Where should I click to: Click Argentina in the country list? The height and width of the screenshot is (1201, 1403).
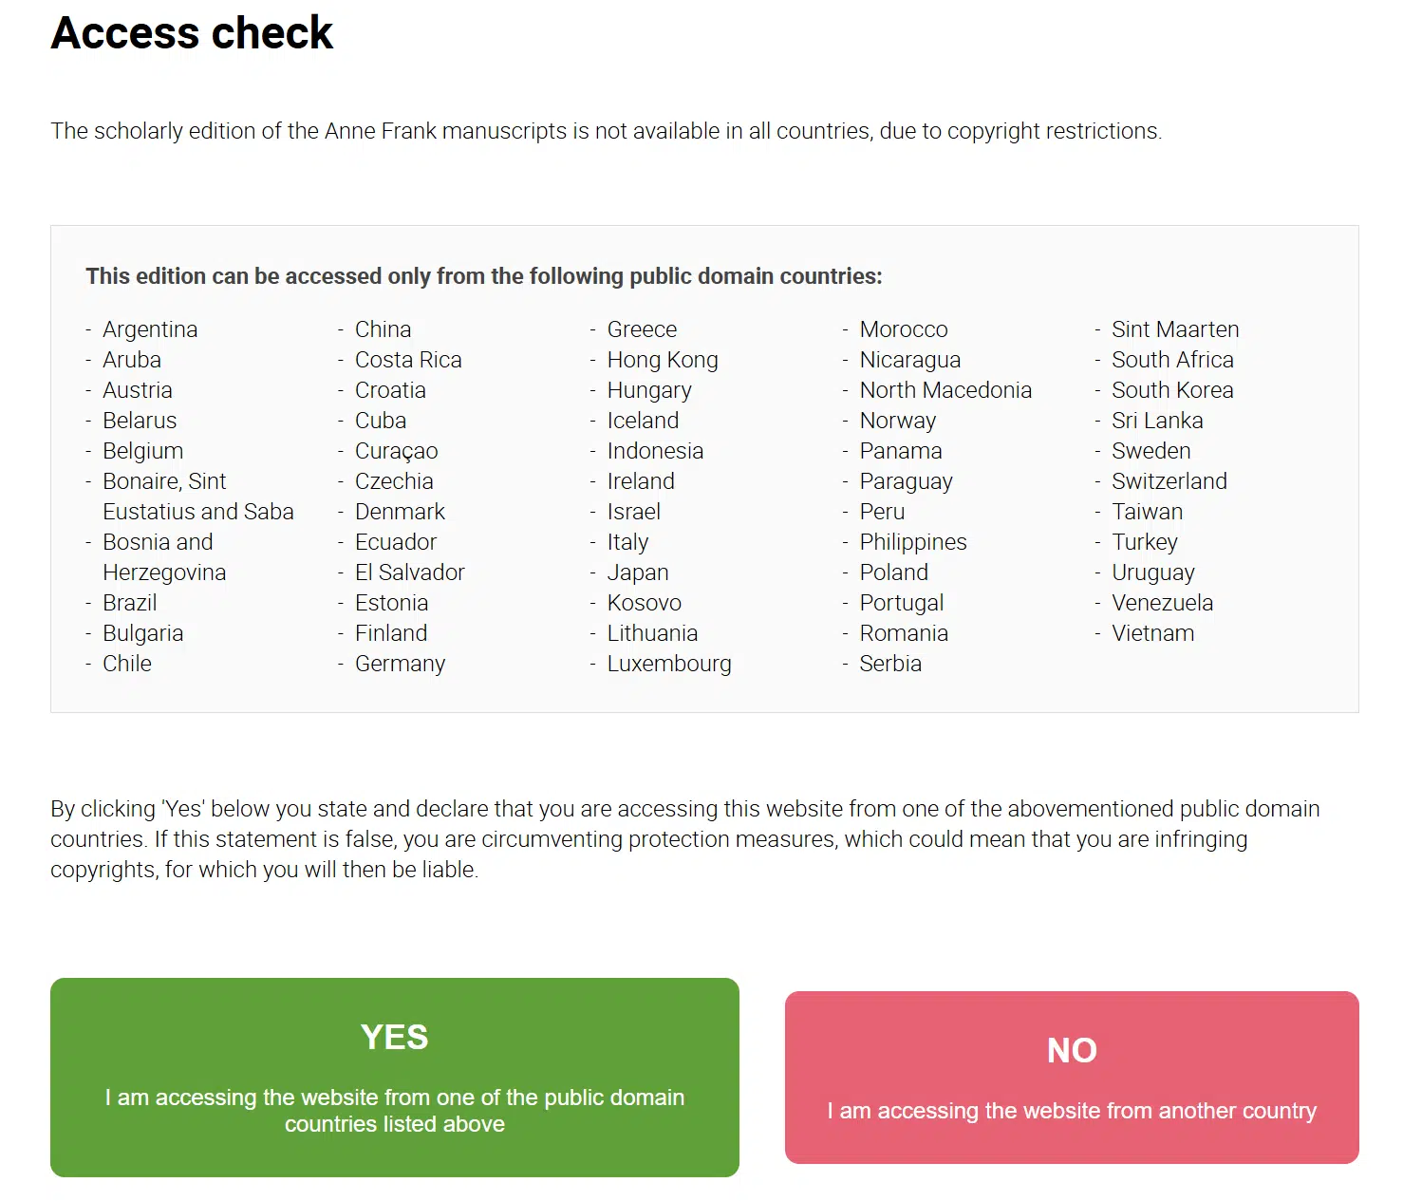point(150,329)
